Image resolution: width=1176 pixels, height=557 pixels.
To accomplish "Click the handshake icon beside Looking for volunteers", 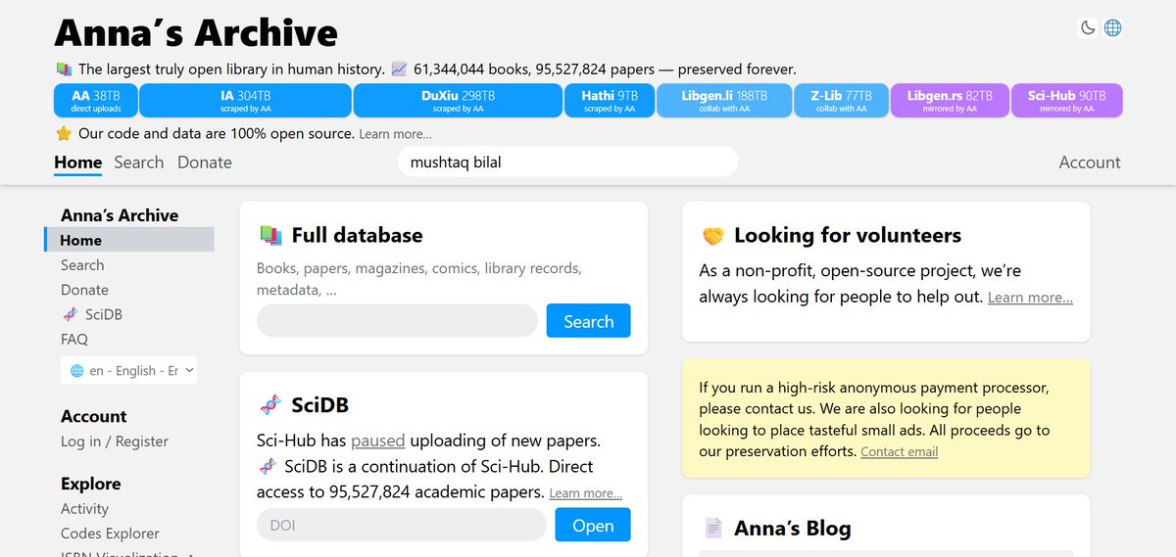I will pyautogui.click(x=712, y=236).
